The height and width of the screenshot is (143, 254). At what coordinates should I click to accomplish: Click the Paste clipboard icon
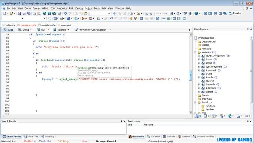coord(86,14)
